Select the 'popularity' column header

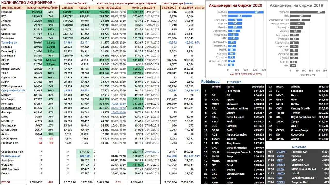click(258, 87)
